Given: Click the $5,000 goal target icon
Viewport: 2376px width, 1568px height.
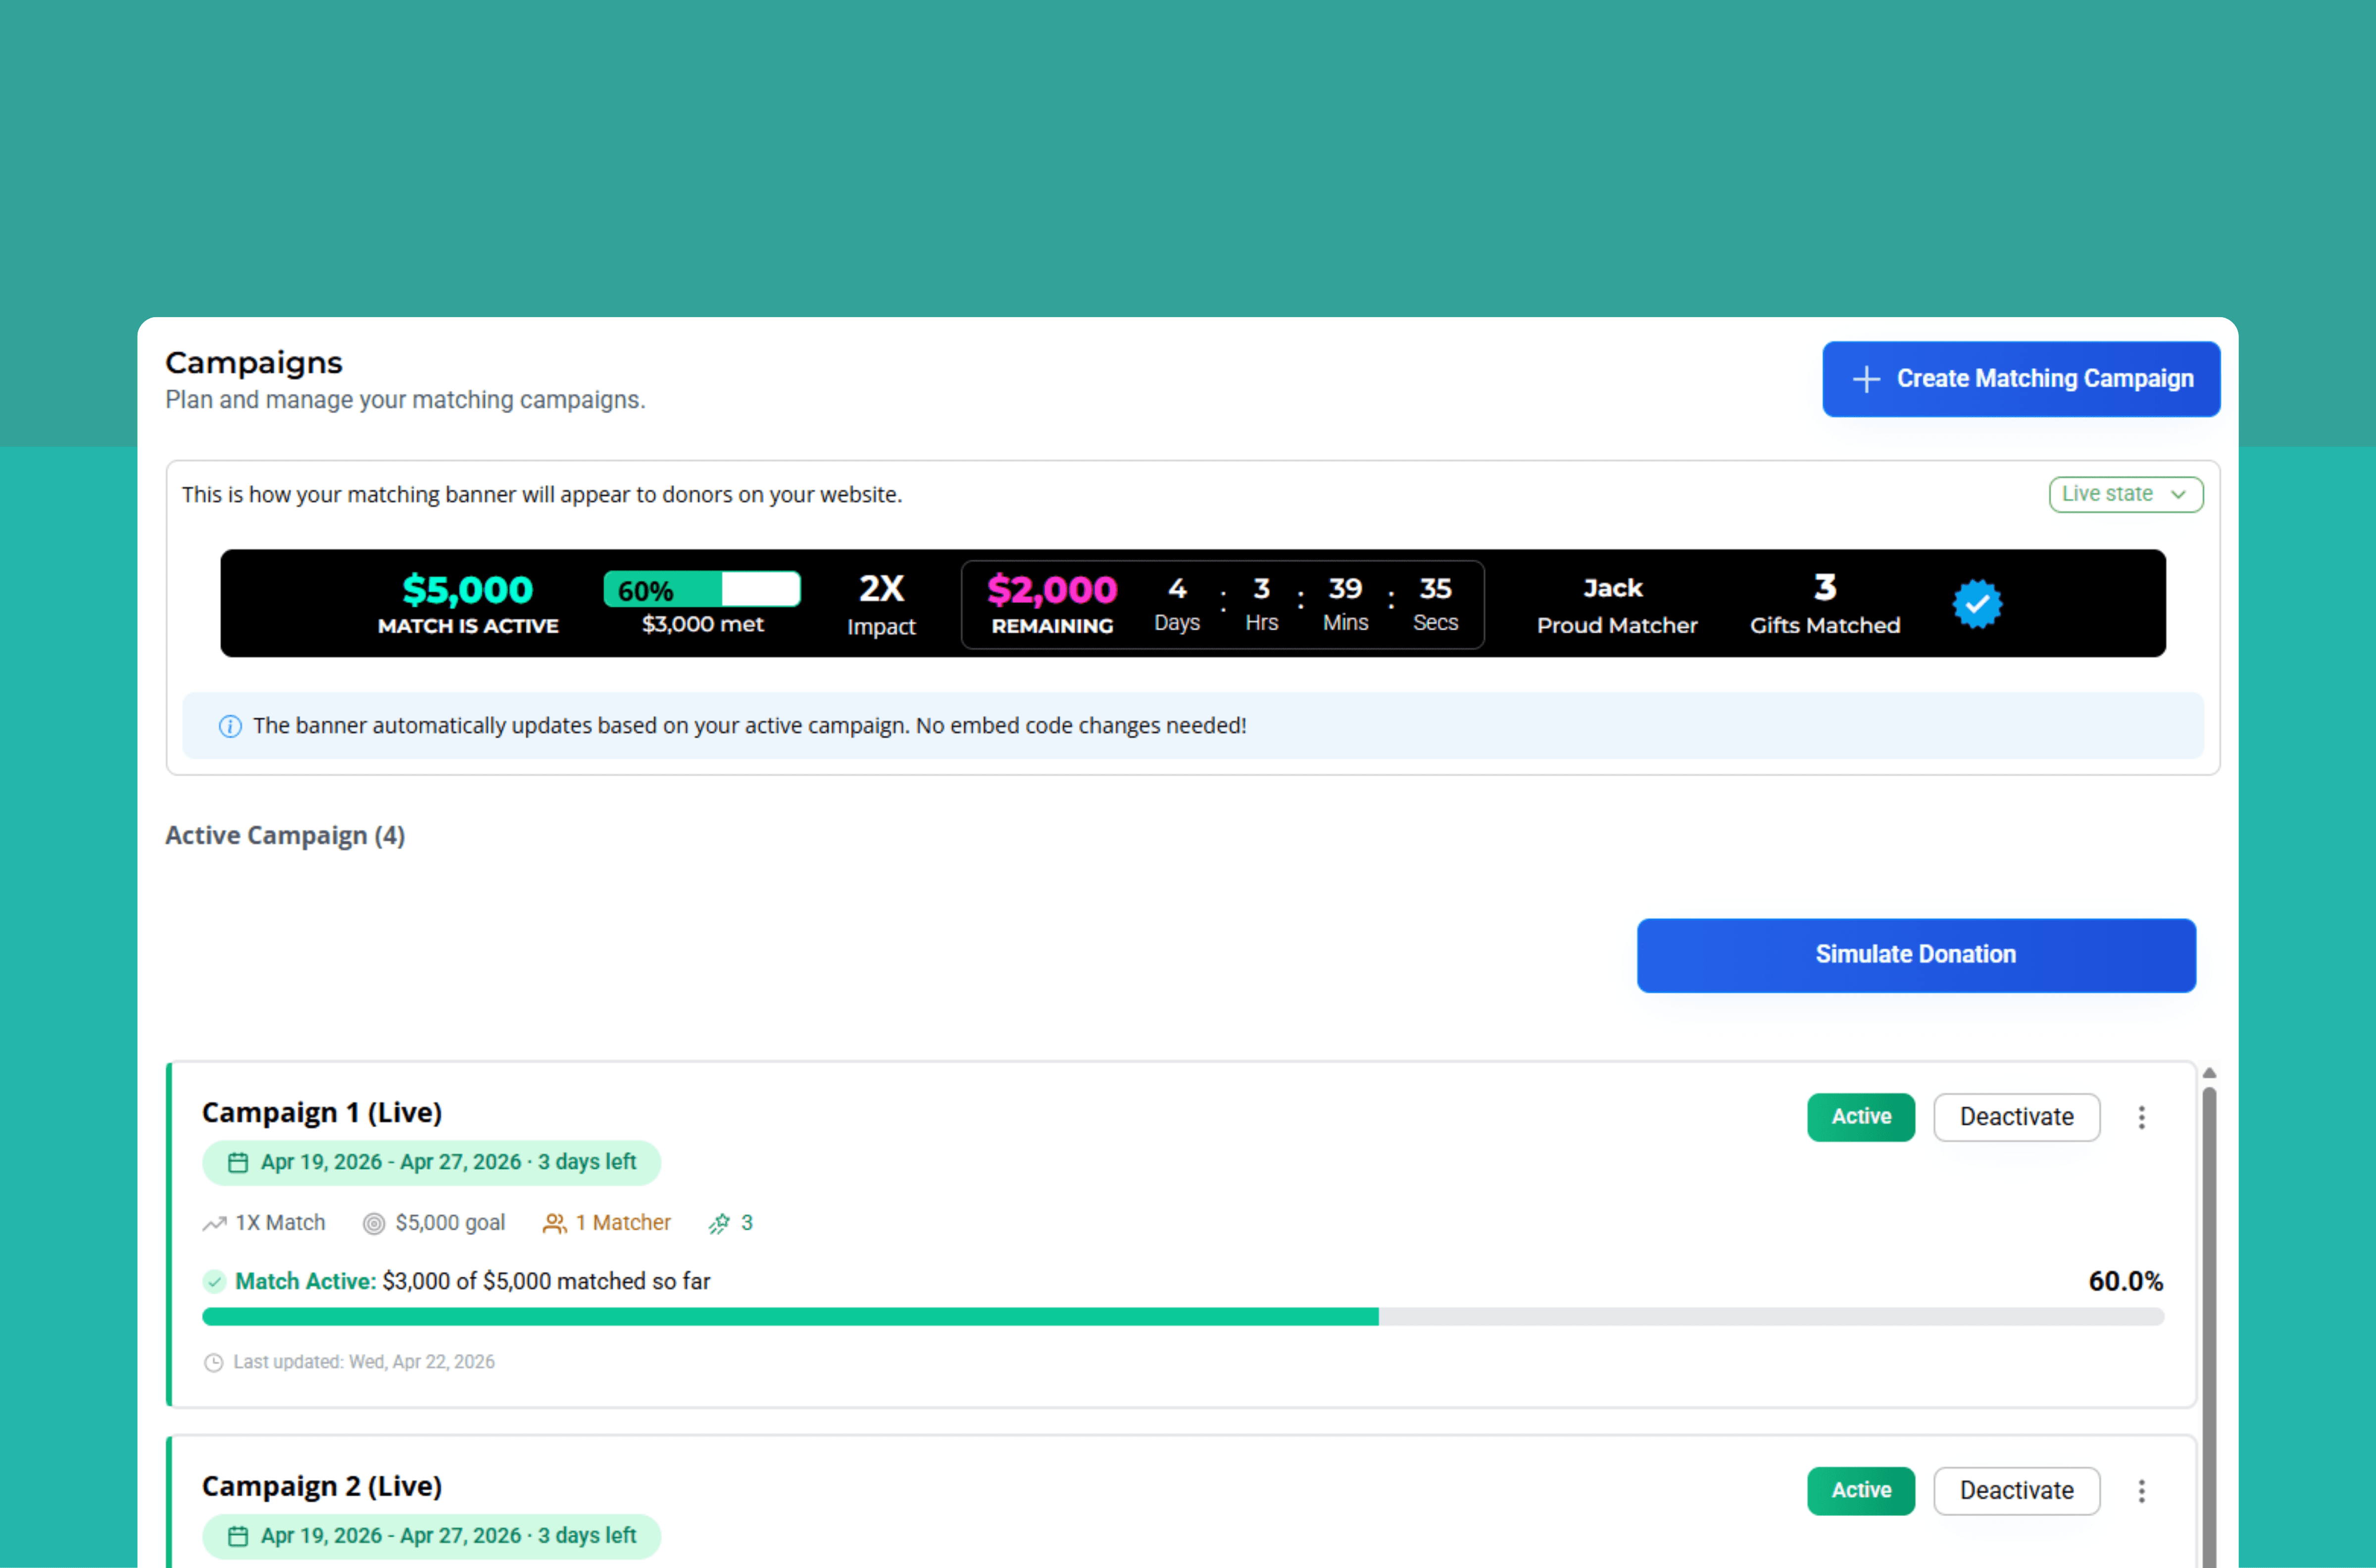Looking at the screenshot, I should point(373,1223).
